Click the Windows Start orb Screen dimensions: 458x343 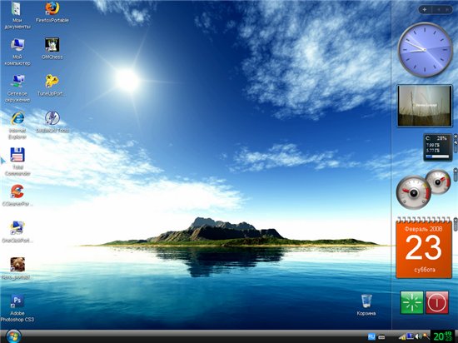[x=13, y=336]
